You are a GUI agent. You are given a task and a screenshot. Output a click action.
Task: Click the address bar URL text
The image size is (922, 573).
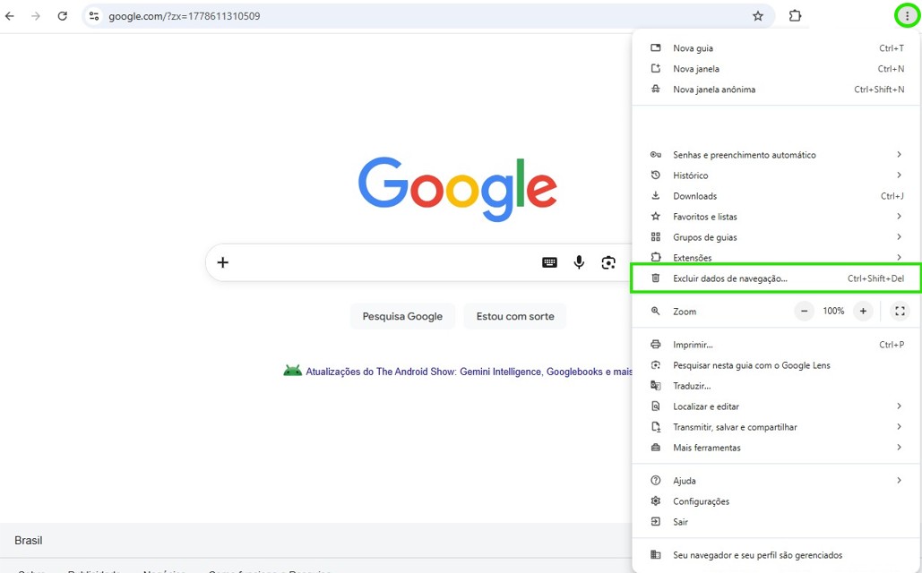click(184, 16)
